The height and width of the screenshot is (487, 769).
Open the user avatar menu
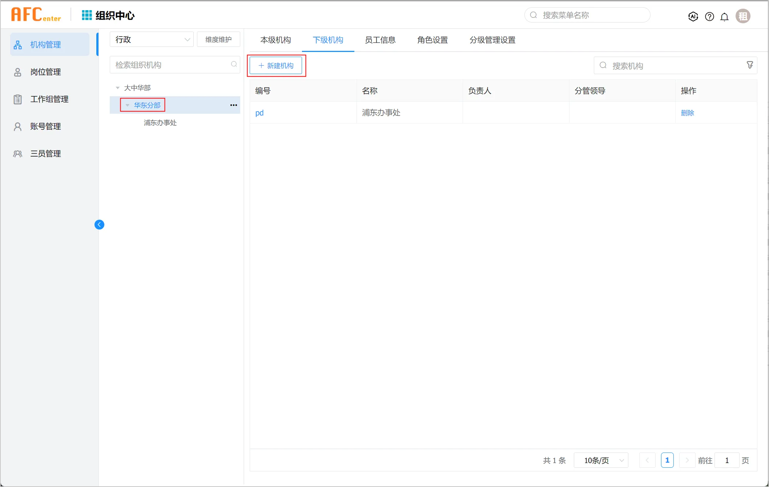(742, 16)
